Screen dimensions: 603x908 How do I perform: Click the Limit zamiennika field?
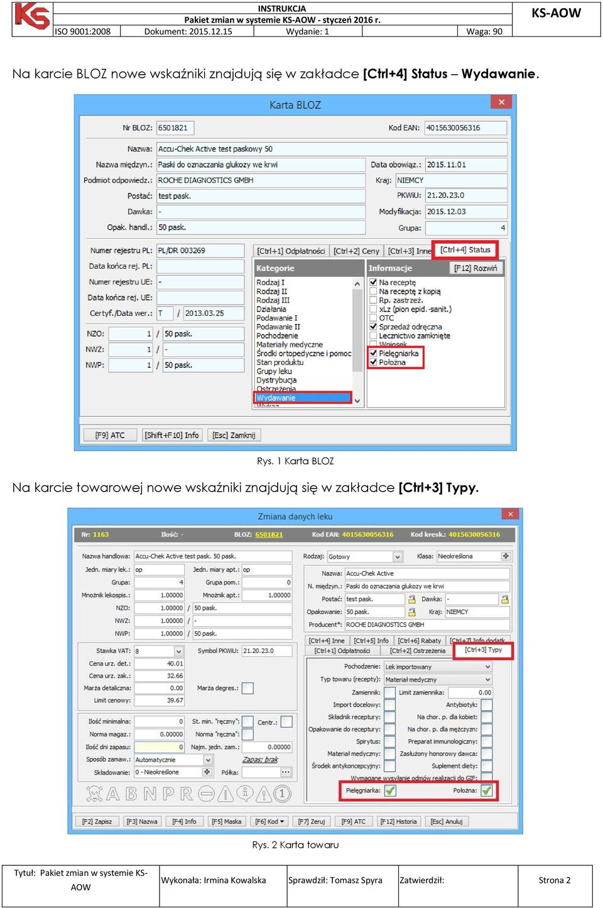(x=469, y=693)
